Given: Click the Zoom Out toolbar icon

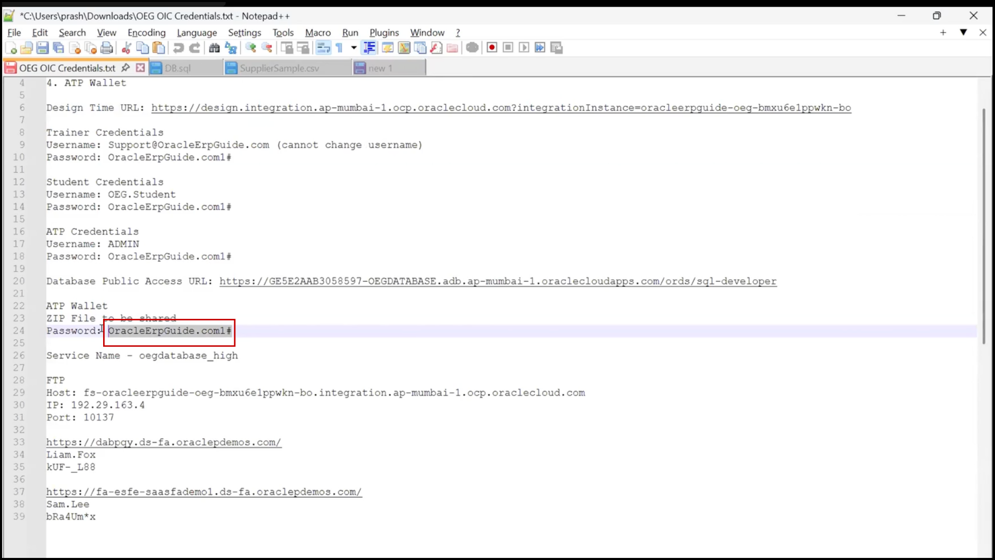Looking at the screenshot, I should click(x=267, y=48).
